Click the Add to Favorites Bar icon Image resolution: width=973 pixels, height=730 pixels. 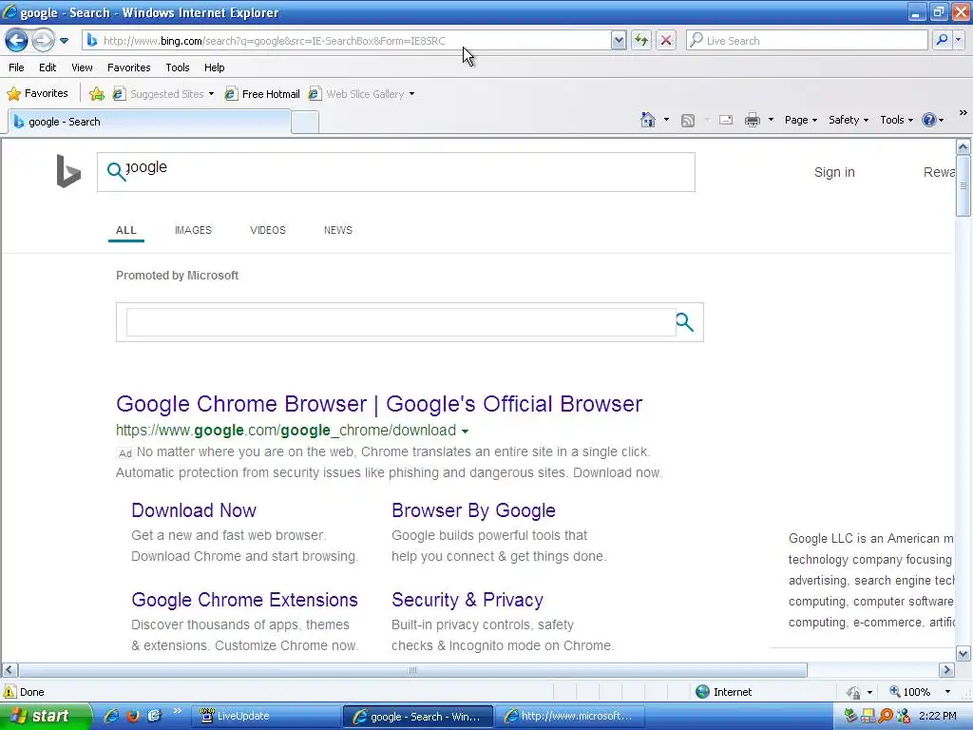[x=97, y=94]
